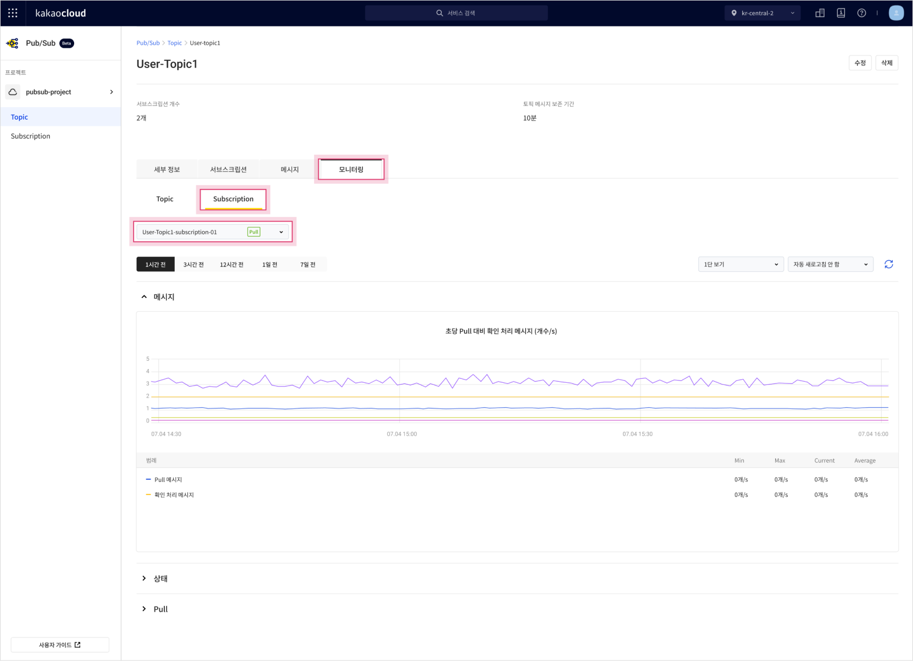Click the Average column header in legend
The image size is (913, 661).
(x=865, y=461)
